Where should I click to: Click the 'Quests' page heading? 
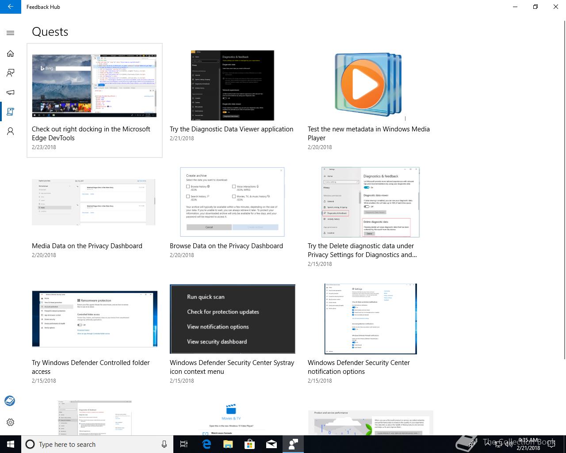point(50,32)
